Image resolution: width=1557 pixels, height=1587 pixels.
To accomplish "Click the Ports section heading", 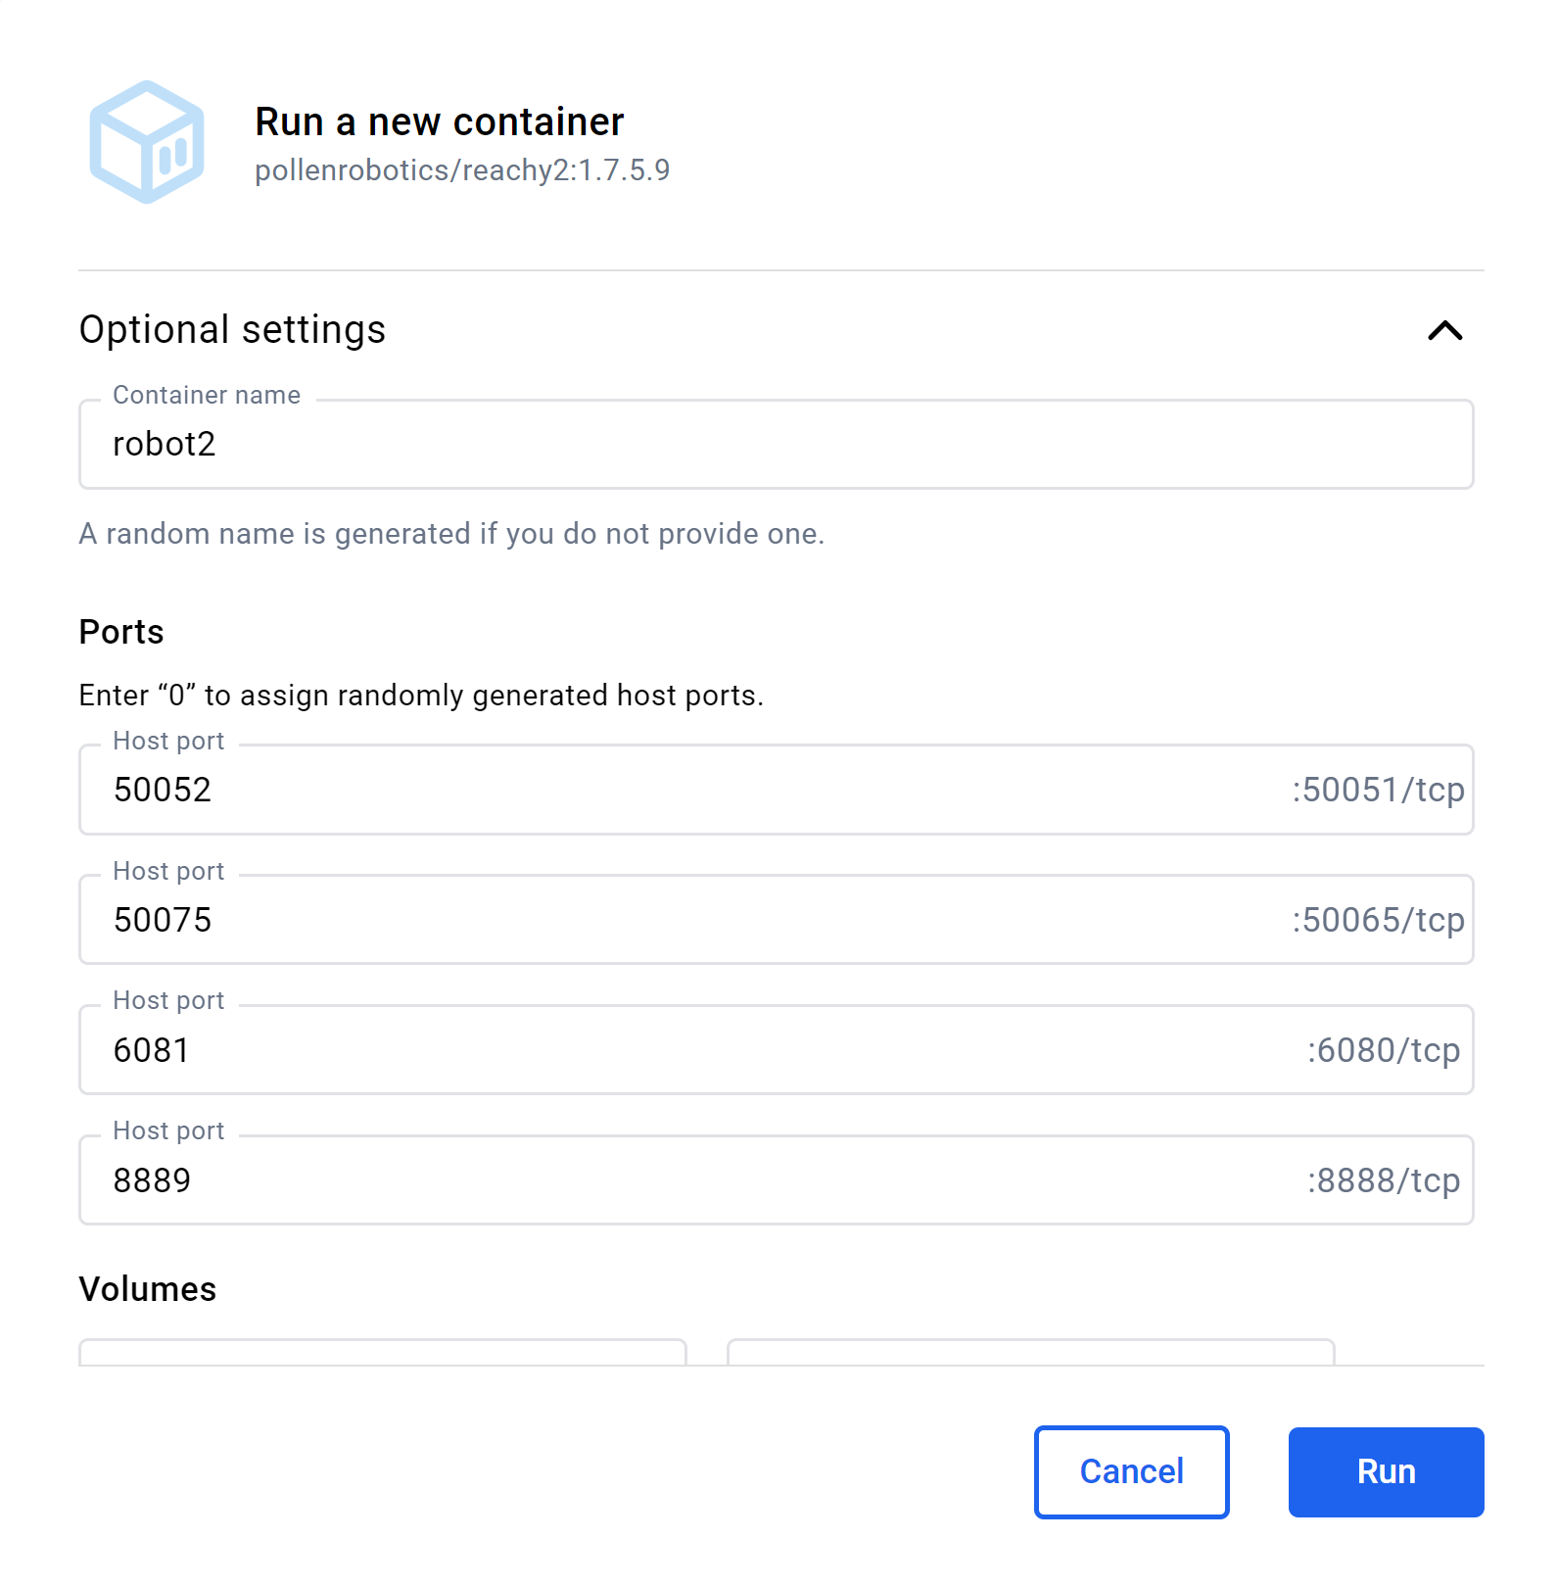I will coord(121,632).
